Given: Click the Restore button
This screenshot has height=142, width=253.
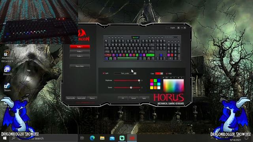Looking at the screenshot, I should (x=92, y=98).
